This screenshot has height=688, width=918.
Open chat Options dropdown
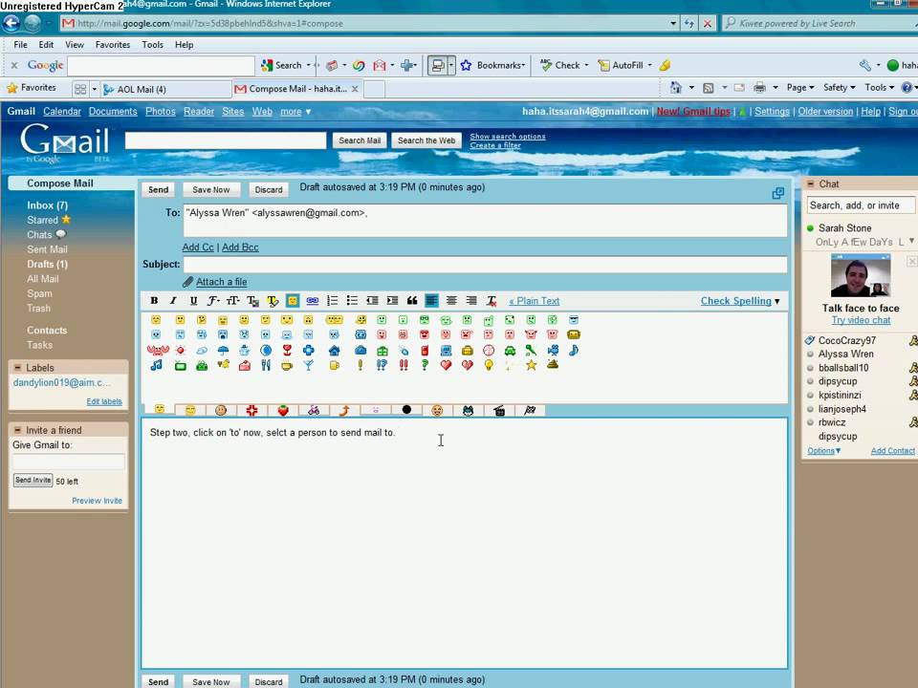point(823,451)
